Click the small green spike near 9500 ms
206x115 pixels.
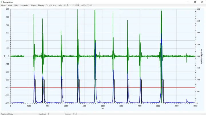[187, 58]
